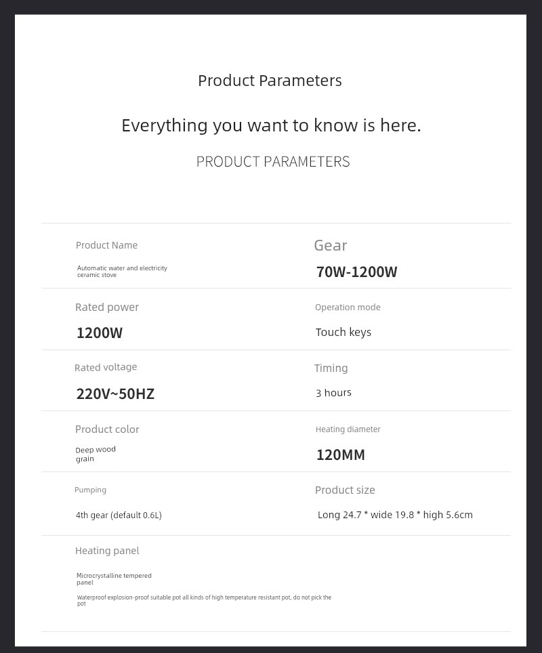Click the 3 hours timing value
The image size is (542, 653).
click(333, 392)
